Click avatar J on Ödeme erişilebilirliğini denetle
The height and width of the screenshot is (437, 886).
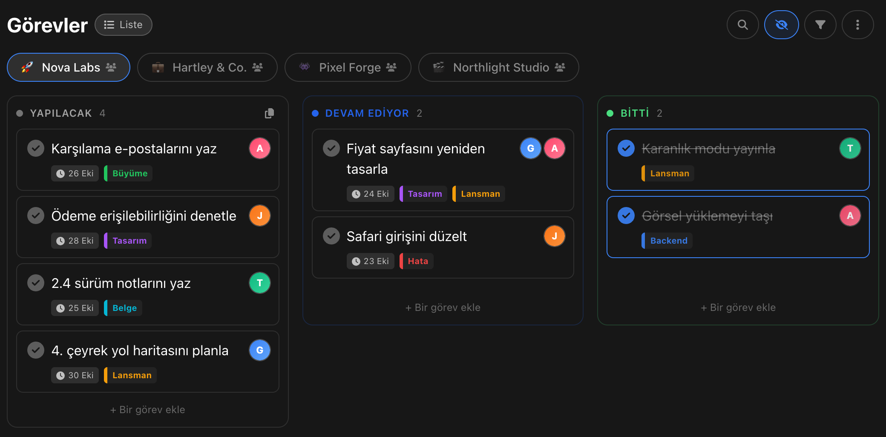click(x=260, y=216)
